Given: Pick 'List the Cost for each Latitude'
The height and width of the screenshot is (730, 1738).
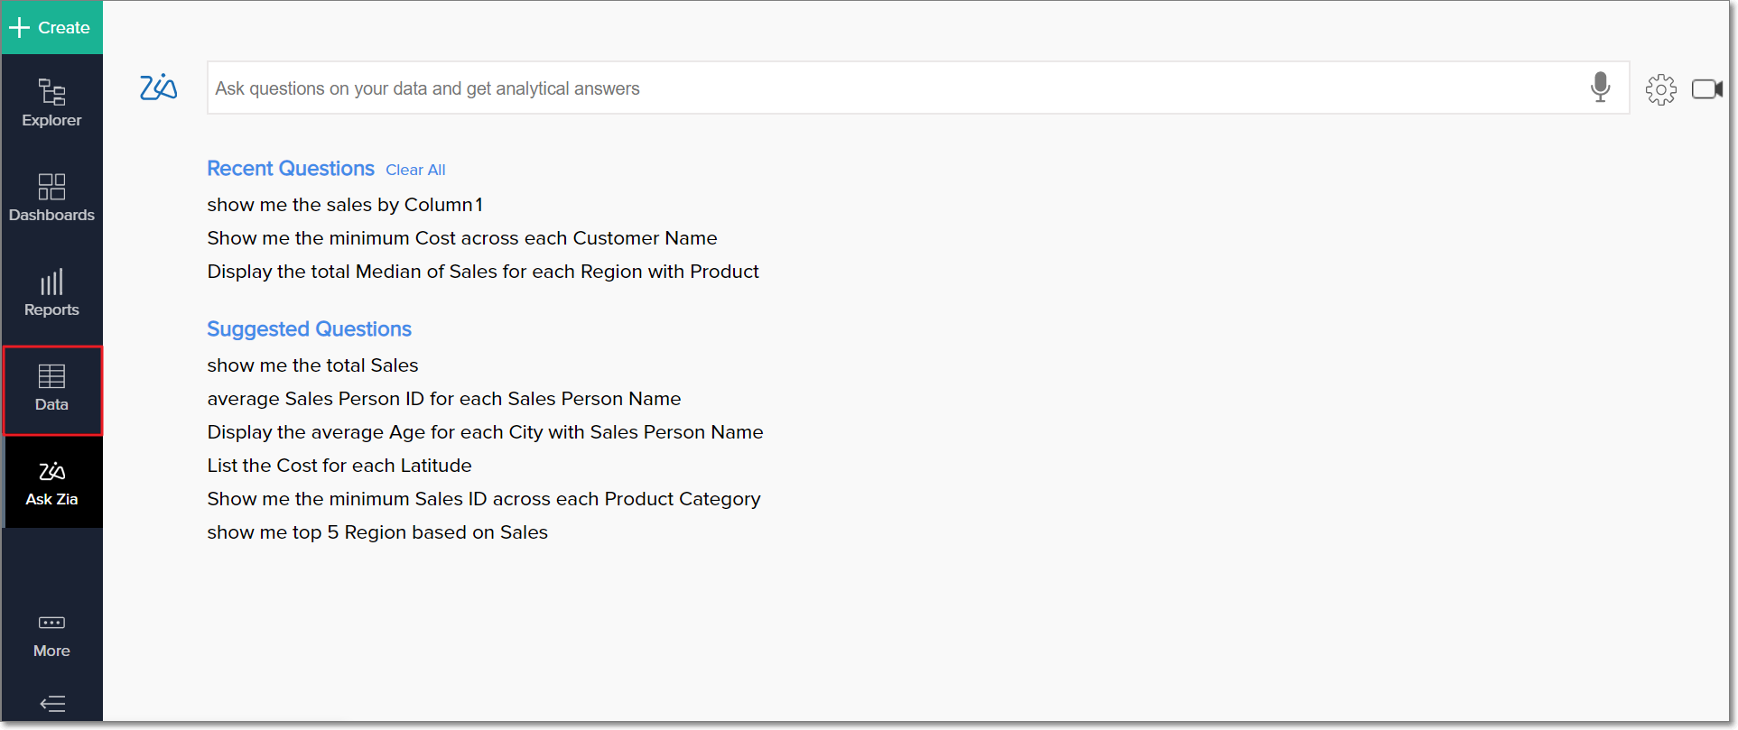Looking at the screenshot, I should [x=339, y=466].
